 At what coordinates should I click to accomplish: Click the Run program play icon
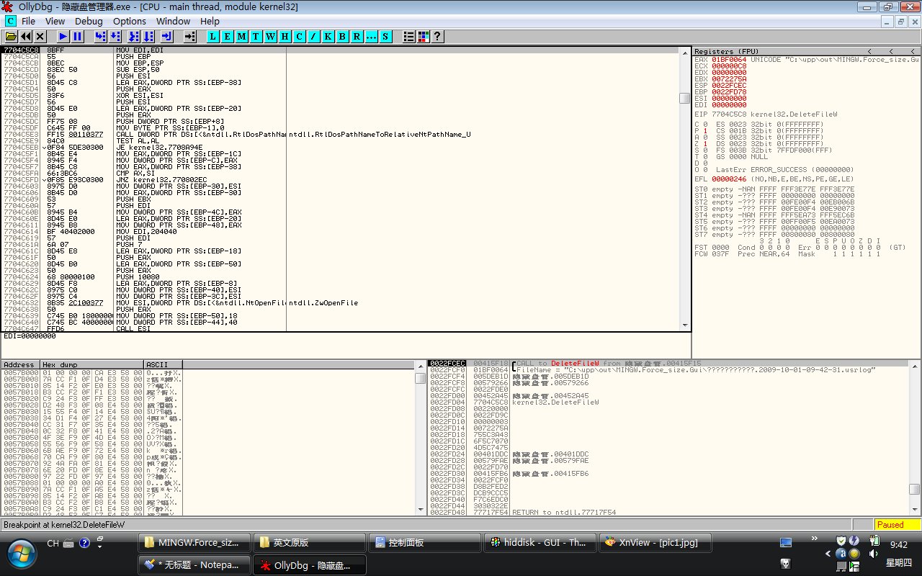pyautogui.click(x=63, y=36)
